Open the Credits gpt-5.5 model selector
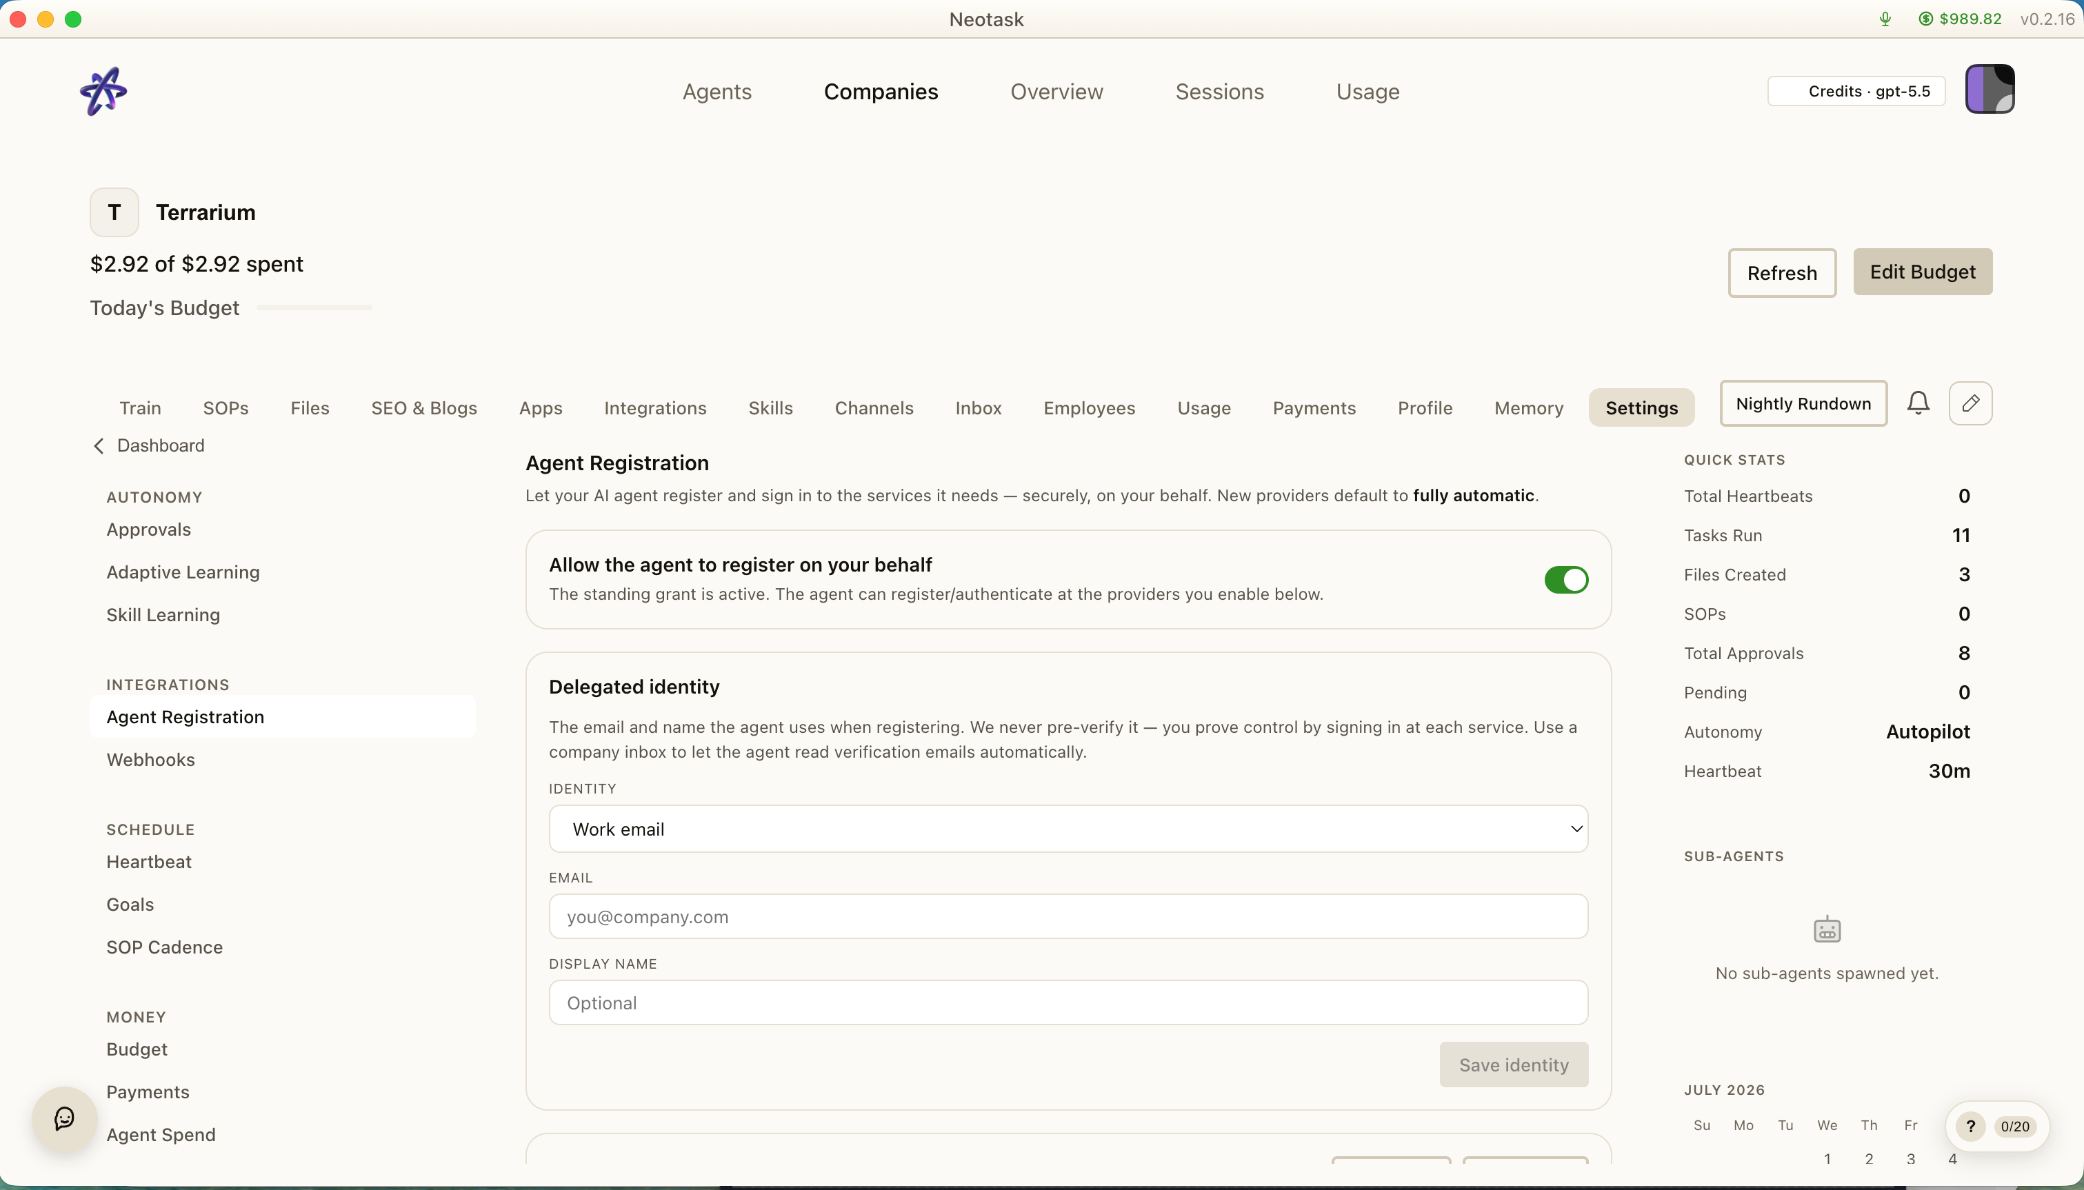 coord(1856,91)
